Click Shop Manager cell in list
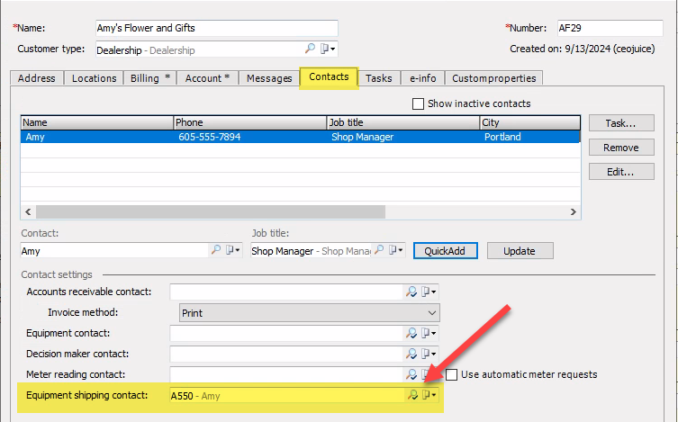Viewport: 678px width, 422px height. click(x=362, y=137)
